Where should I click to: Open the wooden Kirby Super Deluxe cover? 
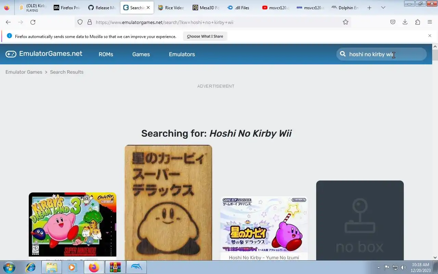pos(168,202)
